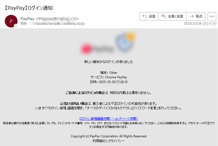Click the プライバシー footer text
This screenshot has height=146, width=218.
pos(116,141)
